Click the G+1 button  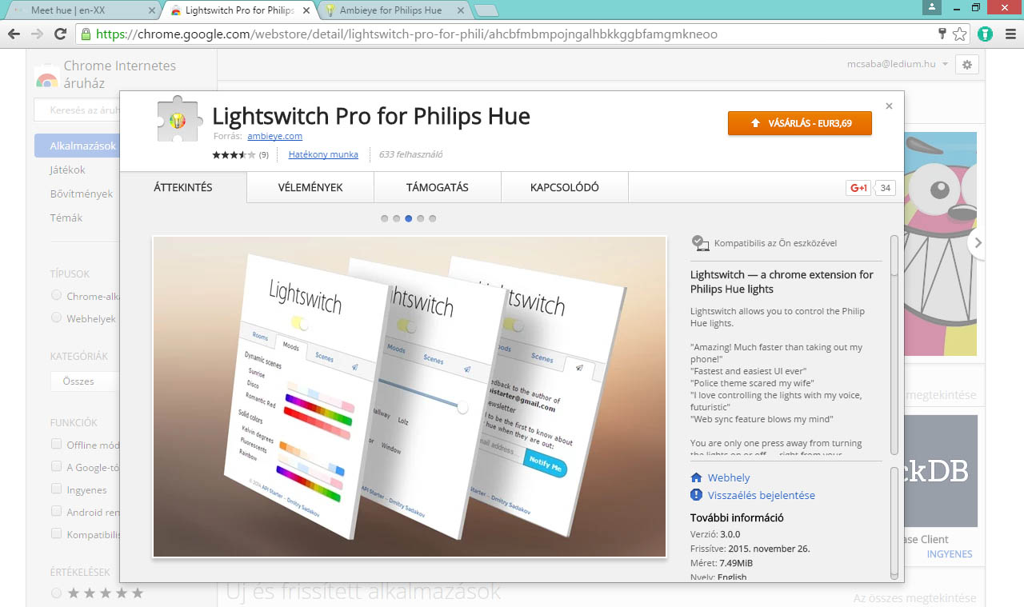click(x=859, y=188)
